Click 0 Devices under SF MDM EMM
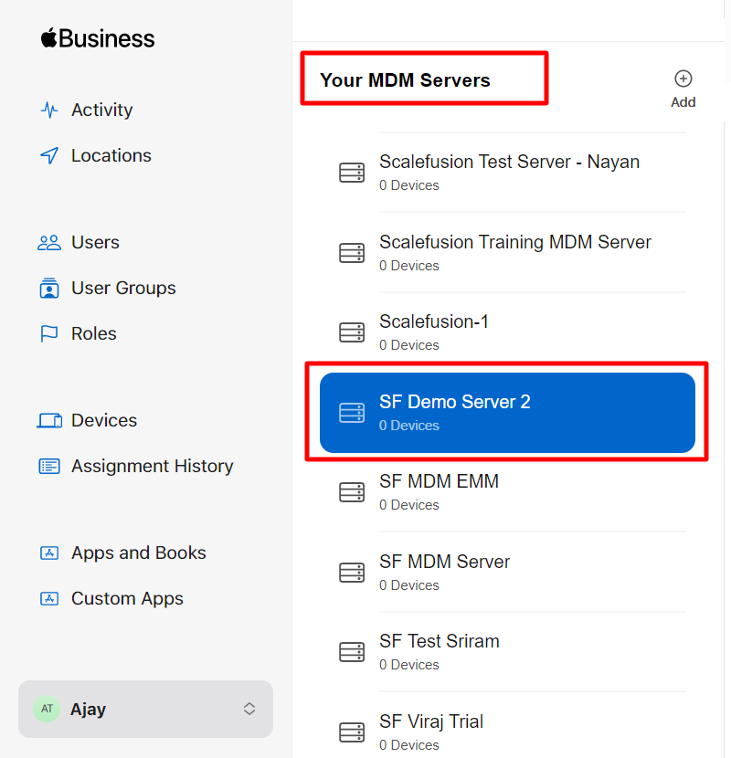Screen dimensions: 731x758 (x=409, y=505)
